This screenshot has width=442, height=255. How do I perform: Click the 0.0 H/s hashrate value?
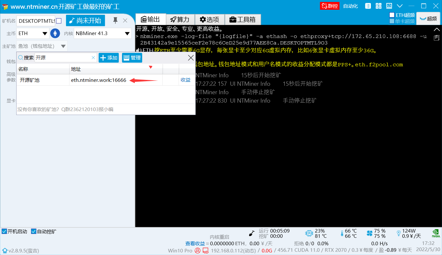point(379,243)
